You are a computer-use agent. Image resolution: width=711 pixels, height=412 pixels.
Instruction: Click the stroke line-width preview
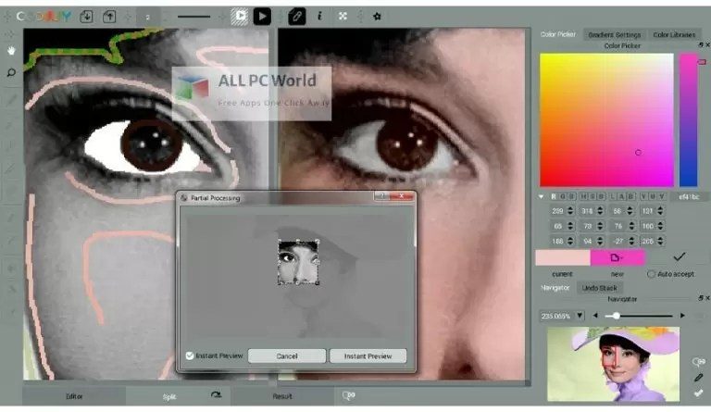(x=194, y=17)
